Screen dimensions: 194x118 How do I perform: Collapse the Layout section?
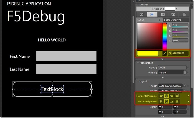tap(138, 81)
